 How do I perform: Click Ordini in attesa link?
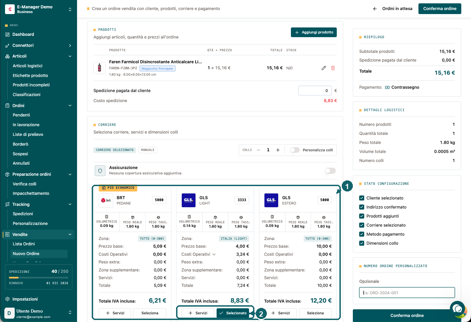point(397,9)
